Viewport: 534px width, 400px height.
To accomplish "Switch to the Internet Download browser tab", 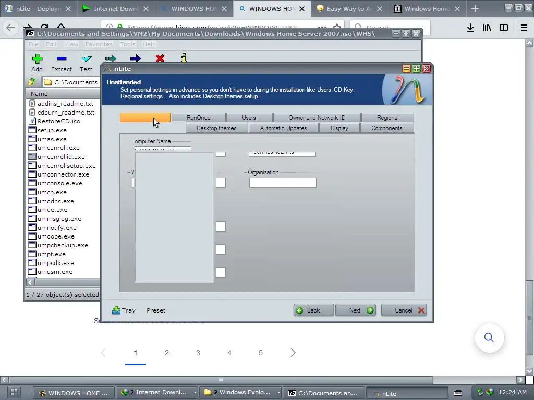I will (x=115, y=9).
